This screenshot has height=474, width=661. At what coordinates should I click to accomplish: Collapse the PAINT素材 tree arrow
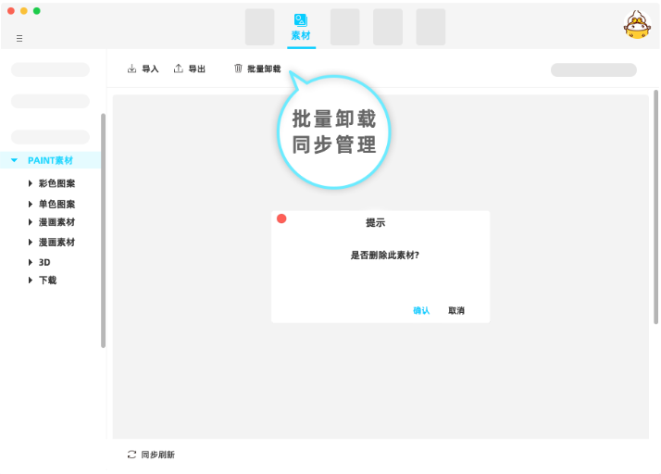[x=14, y=160]
